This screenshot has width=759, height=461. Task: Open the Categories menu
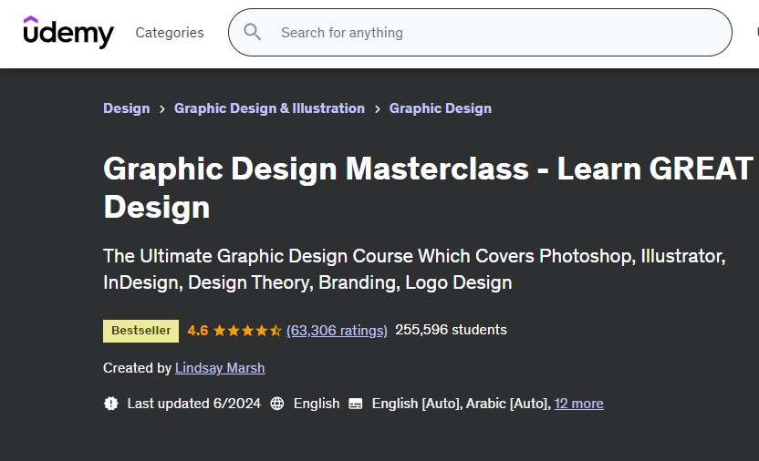point(170,33)
